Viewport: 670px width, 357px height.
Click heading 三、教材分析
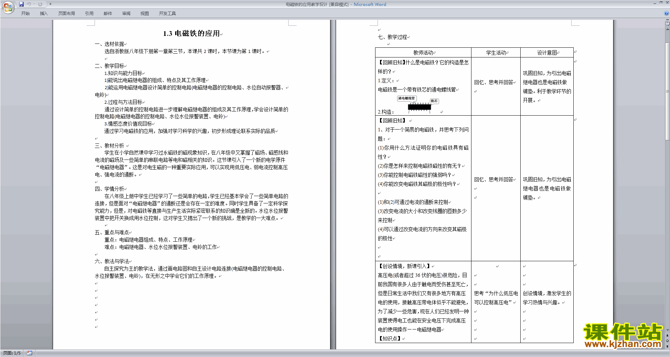coord(110,146)
